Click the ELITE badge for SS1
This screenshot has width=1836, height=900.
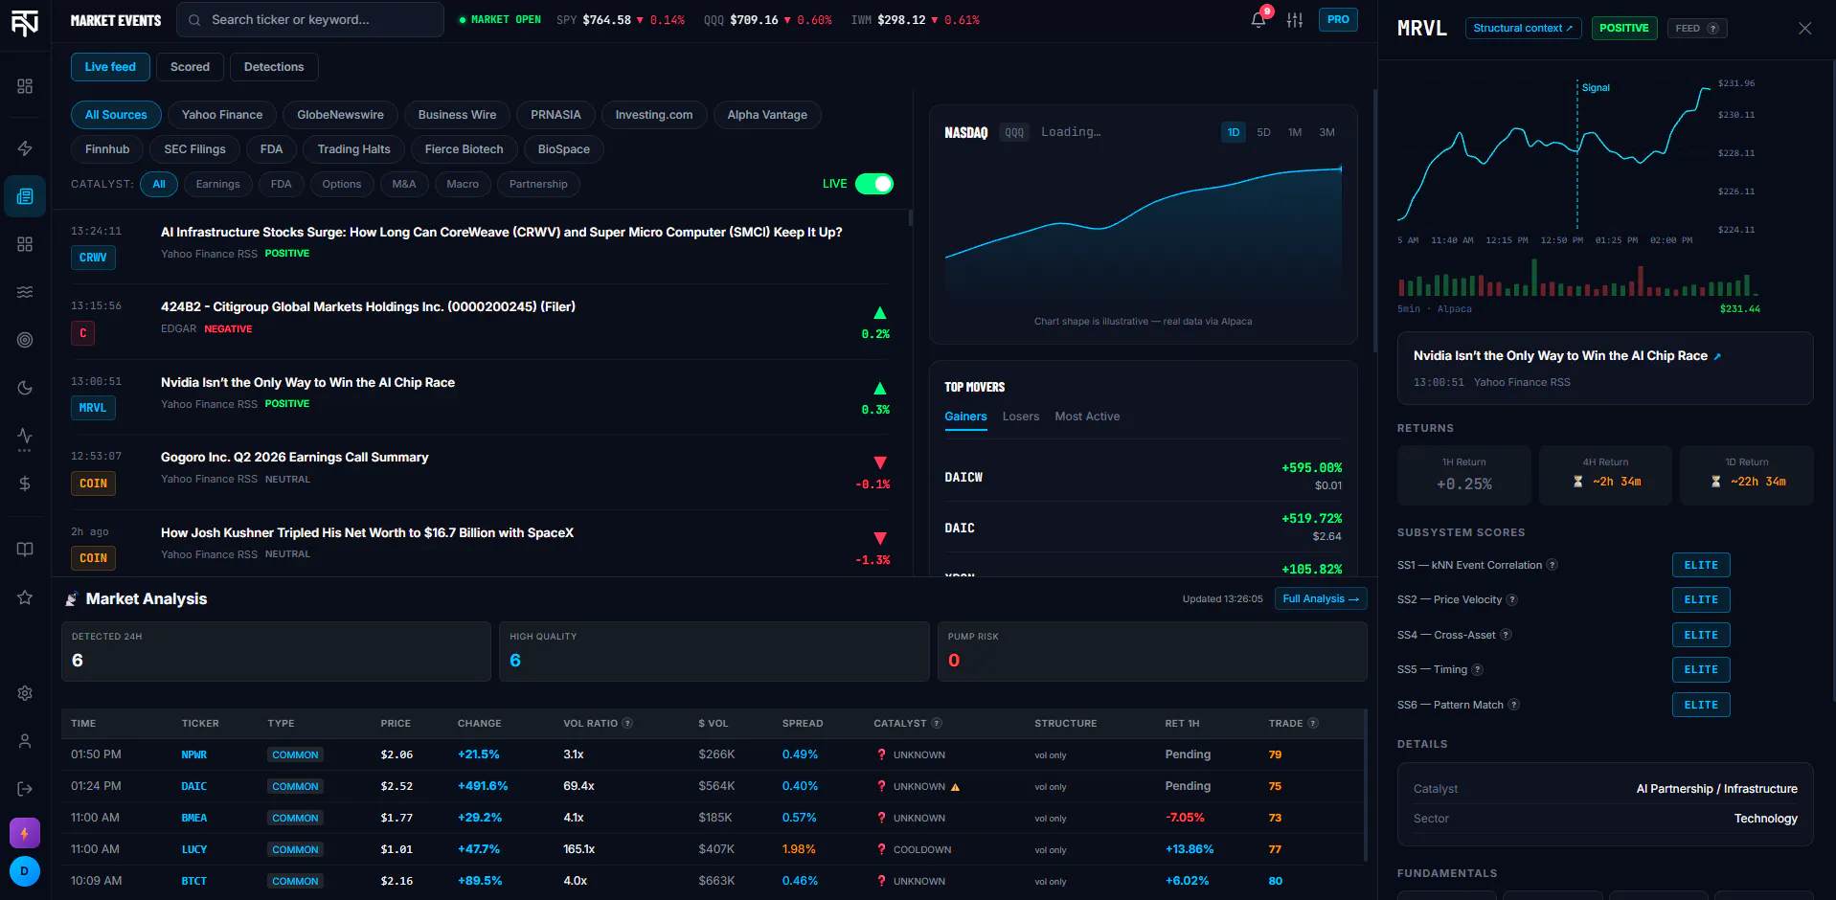coord(1701,565)
